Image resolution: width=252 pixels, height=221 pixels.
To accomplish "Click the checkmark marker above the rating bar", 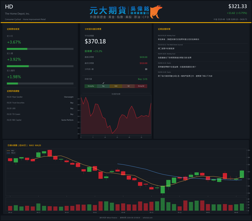I will 103,83.
